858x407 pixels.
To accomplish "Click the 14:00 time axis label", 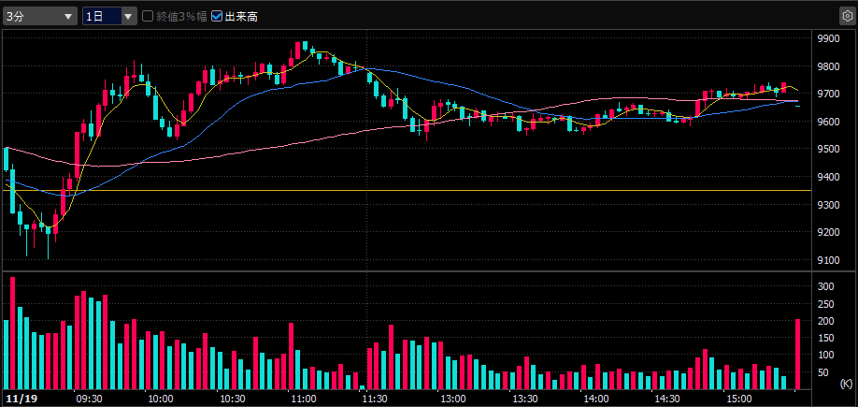I will [x=595, y=398].
